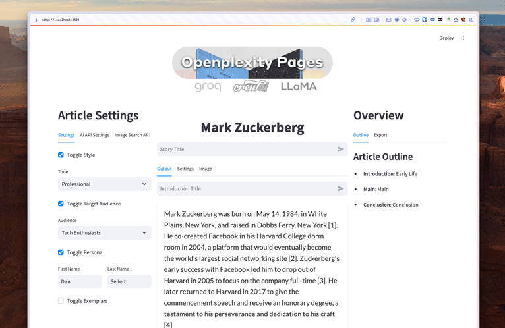Click the 'Main: Main' outline item
505x328 pixels.
(x=376, y=189)
